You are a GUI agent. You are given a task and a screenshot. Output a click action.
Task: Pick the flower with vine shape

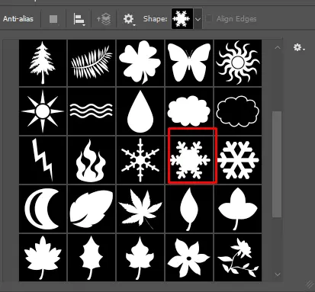click(x=238, y=258)
